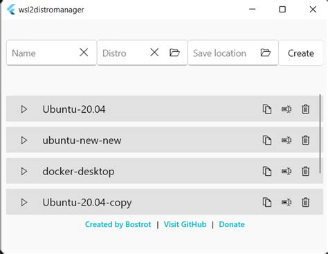Image resolution: width=328 pixels, height=254 pixels.
Task: Delete the ubuntu-new-new distro
Action: pos(306,140)
